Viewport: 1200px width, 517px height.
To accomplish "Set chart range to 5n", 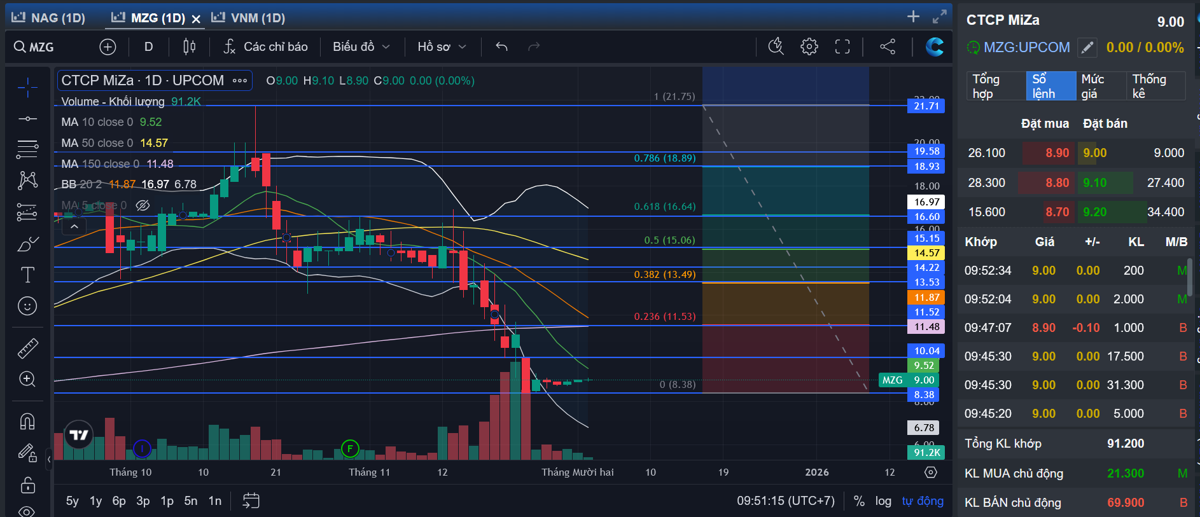I will (191, 501).
